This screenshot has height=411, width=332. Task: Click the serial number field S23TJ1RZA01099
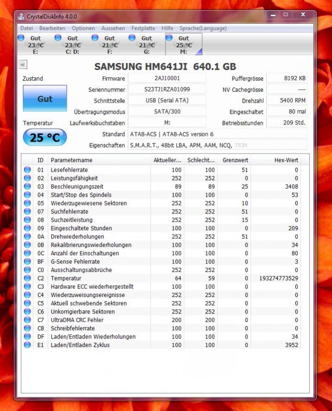click(167, 90)
